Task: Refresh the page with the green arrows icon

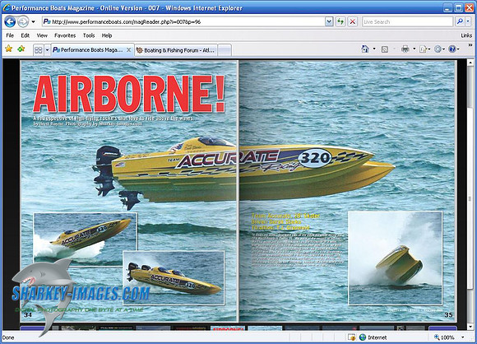Action: coord(340,22)
